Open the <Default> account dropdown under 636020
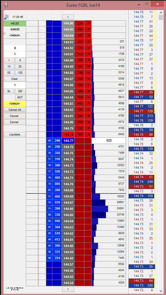 pyautogui.click(x=15, y=35)
